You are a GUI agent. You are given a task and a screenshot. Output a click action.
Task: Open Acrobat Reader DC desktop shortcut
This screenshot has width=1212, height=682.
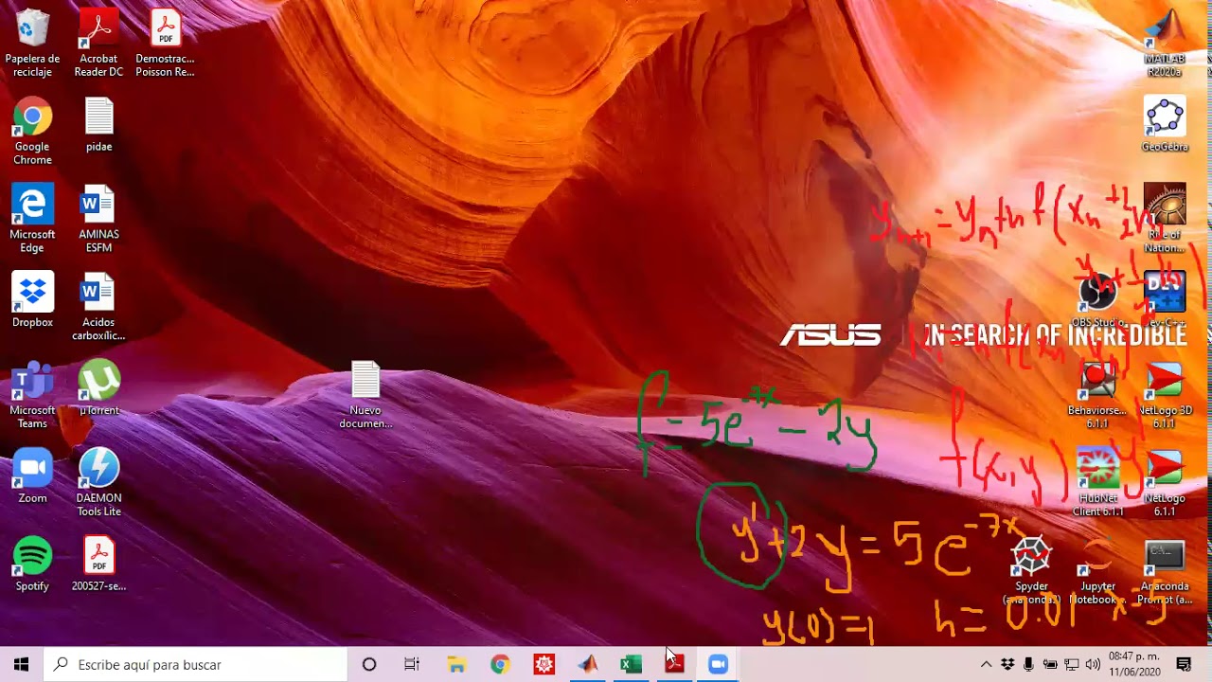tap(98, 43)
